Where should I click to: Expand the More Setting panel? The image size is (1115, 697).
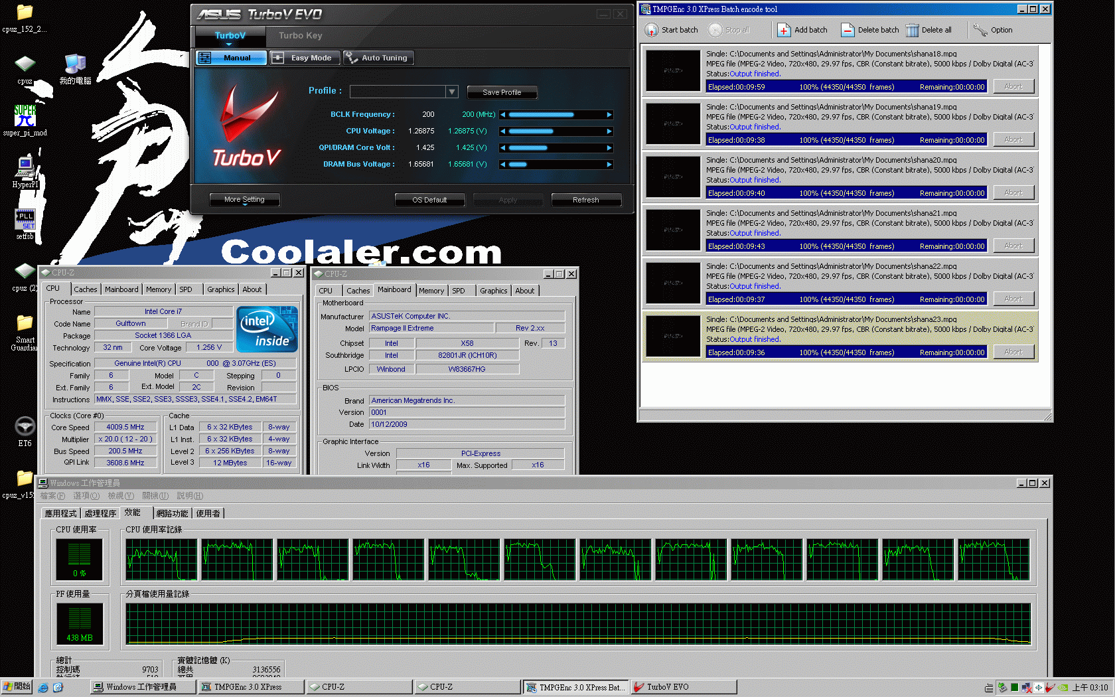click(244, 200)
